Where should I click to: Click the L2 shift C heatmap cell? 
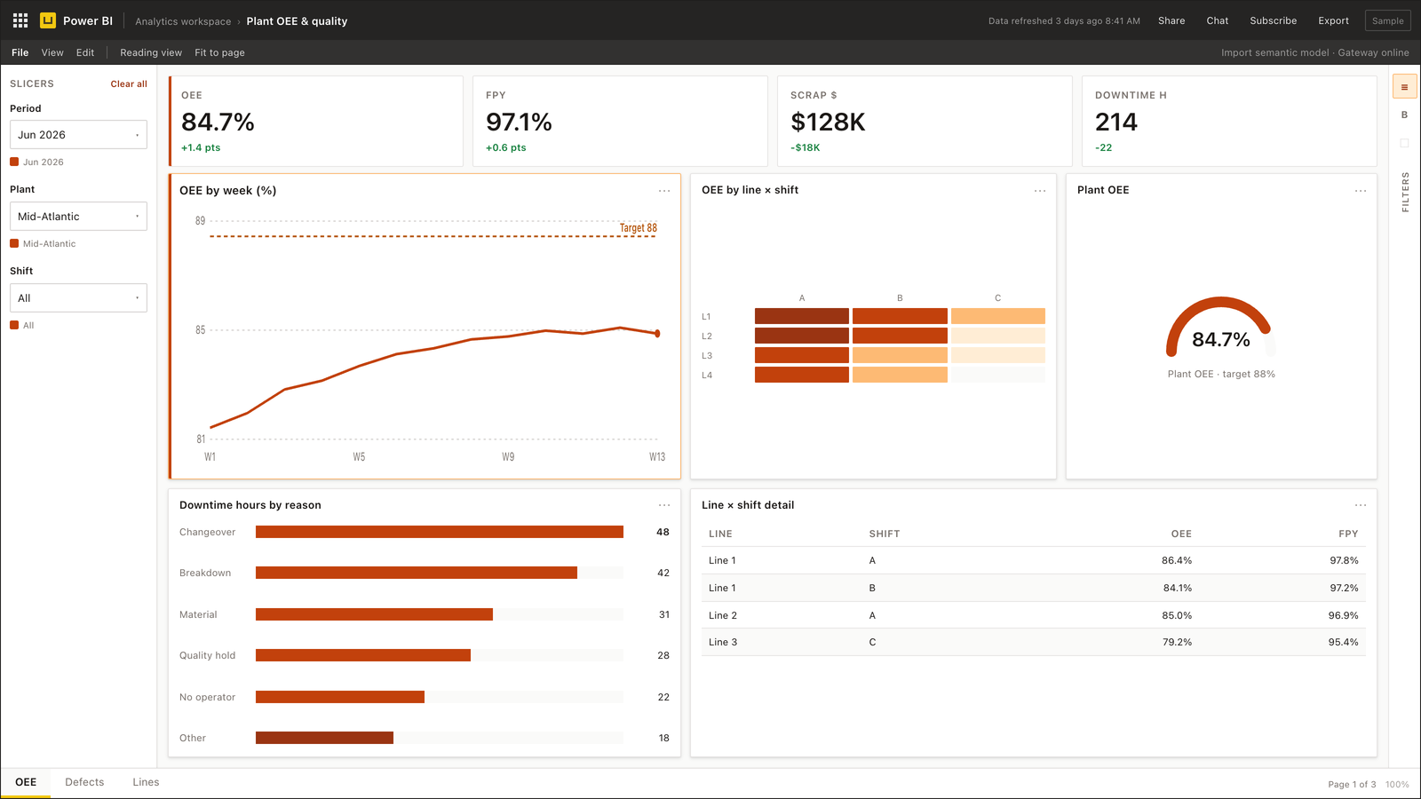(x=998, y=336)
